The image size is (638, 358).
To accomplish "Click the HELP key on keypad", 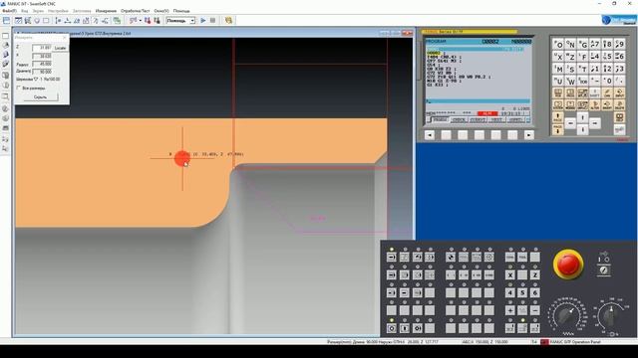I will (620, 117).
